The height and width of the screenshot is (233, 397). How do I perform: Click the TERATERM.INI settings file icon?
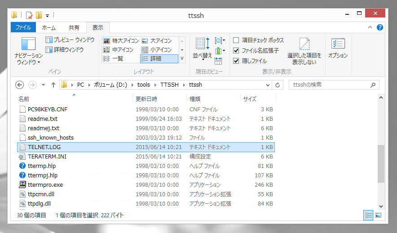click(22, 157)
